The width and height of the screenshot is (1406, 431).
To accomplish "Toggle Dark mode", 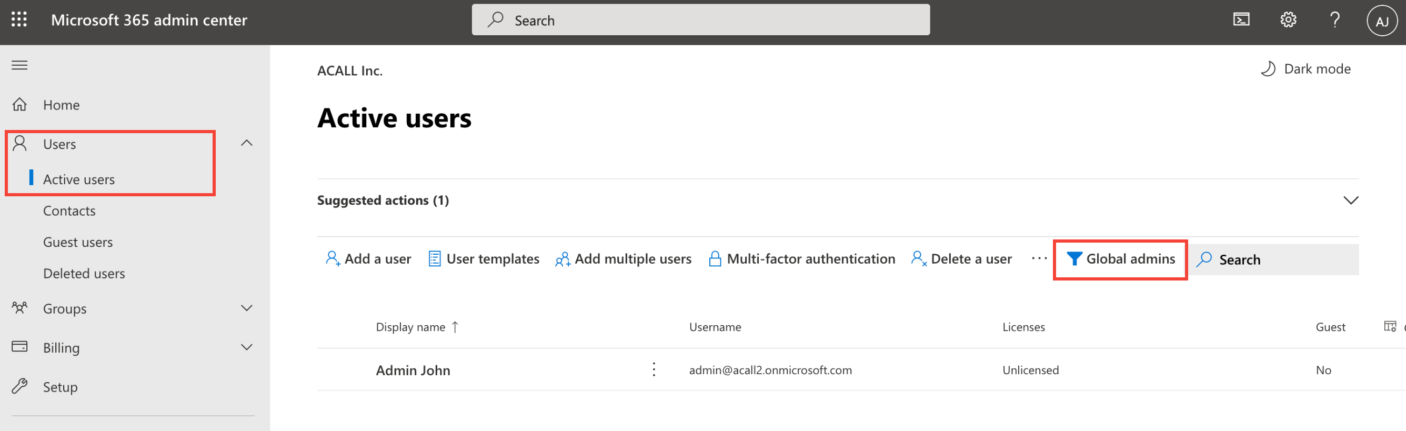I will (1305, 69).
